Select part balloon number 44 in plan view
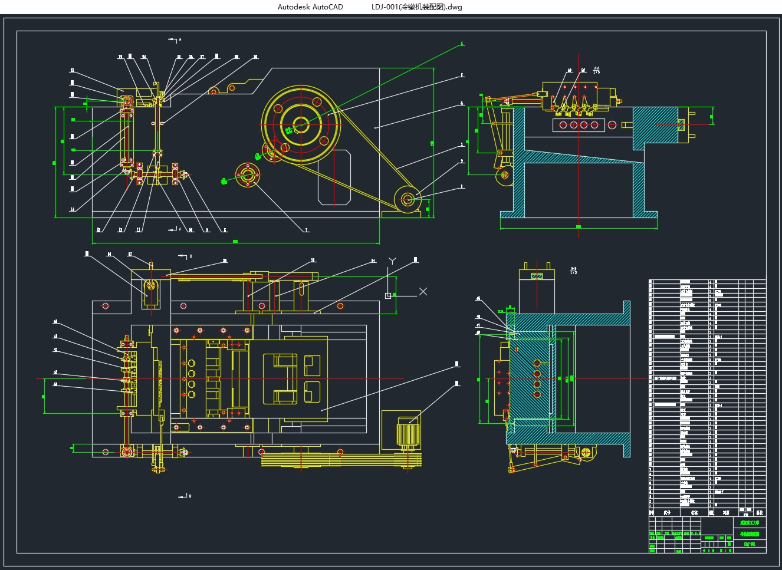782x570 pixels. click(x=55, y=384)
